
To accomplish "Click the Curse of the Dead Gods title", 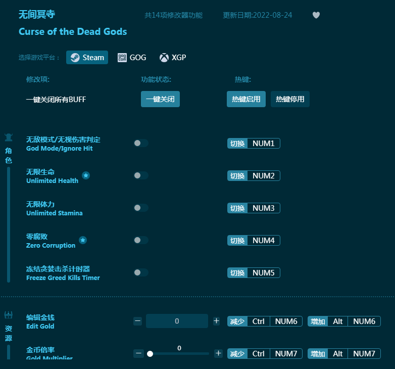I will tap(73, 32).
